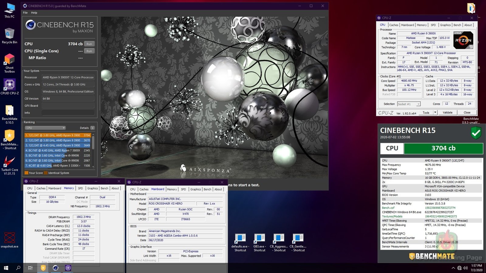486x273 pixels.
Task: Select the Ryzen 7 3800X ranking entry
Action: 57,150
